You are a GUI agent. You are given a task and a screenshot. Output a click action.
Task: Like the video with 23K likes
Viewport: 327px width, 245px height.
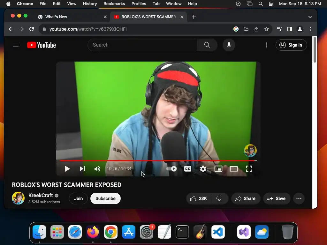[x=199, y=198]
